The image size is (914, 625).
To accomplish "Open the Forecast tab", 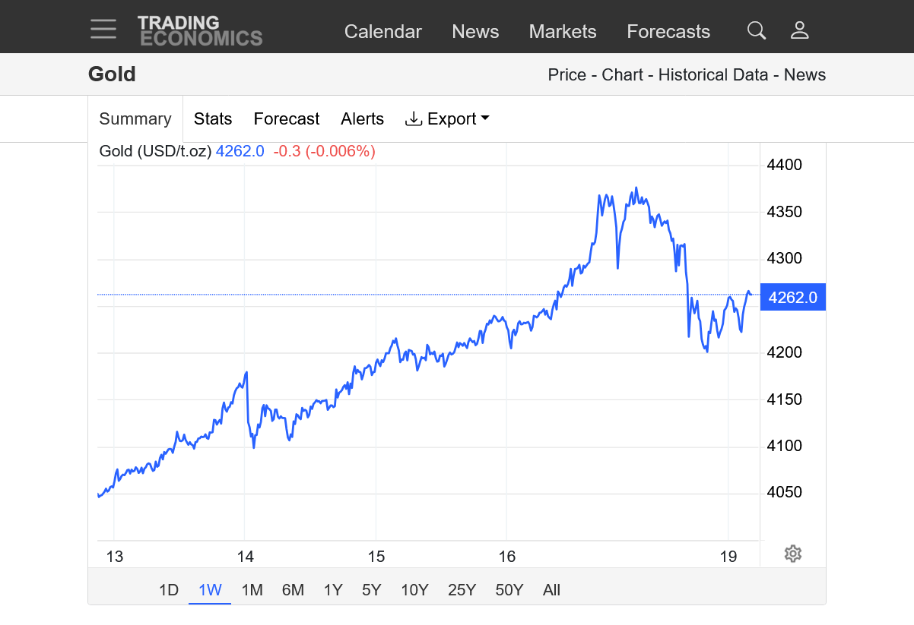I will click(x=287, y=119).
